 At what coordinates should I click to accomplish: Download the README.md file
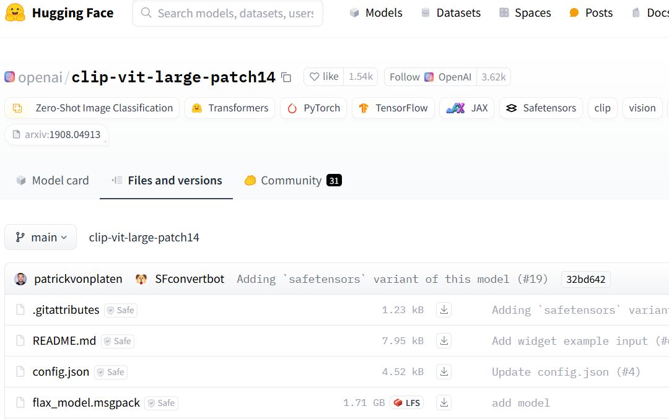tap(444, 341)
